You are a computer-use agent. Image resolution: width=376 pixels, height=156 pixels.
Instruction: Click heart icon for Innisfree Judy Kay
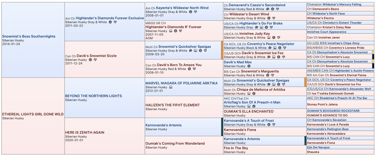click(x=279, y=37)
